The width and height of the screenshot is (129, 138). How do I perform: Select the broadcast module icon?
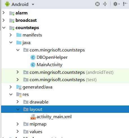point(12,21)
